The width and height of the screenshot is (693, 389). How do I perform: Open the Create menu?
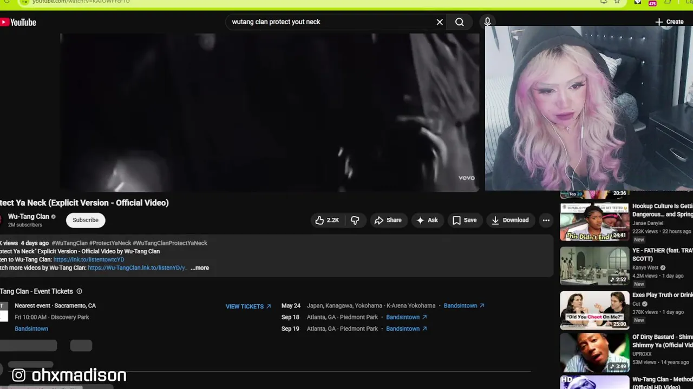coord(669,22)
